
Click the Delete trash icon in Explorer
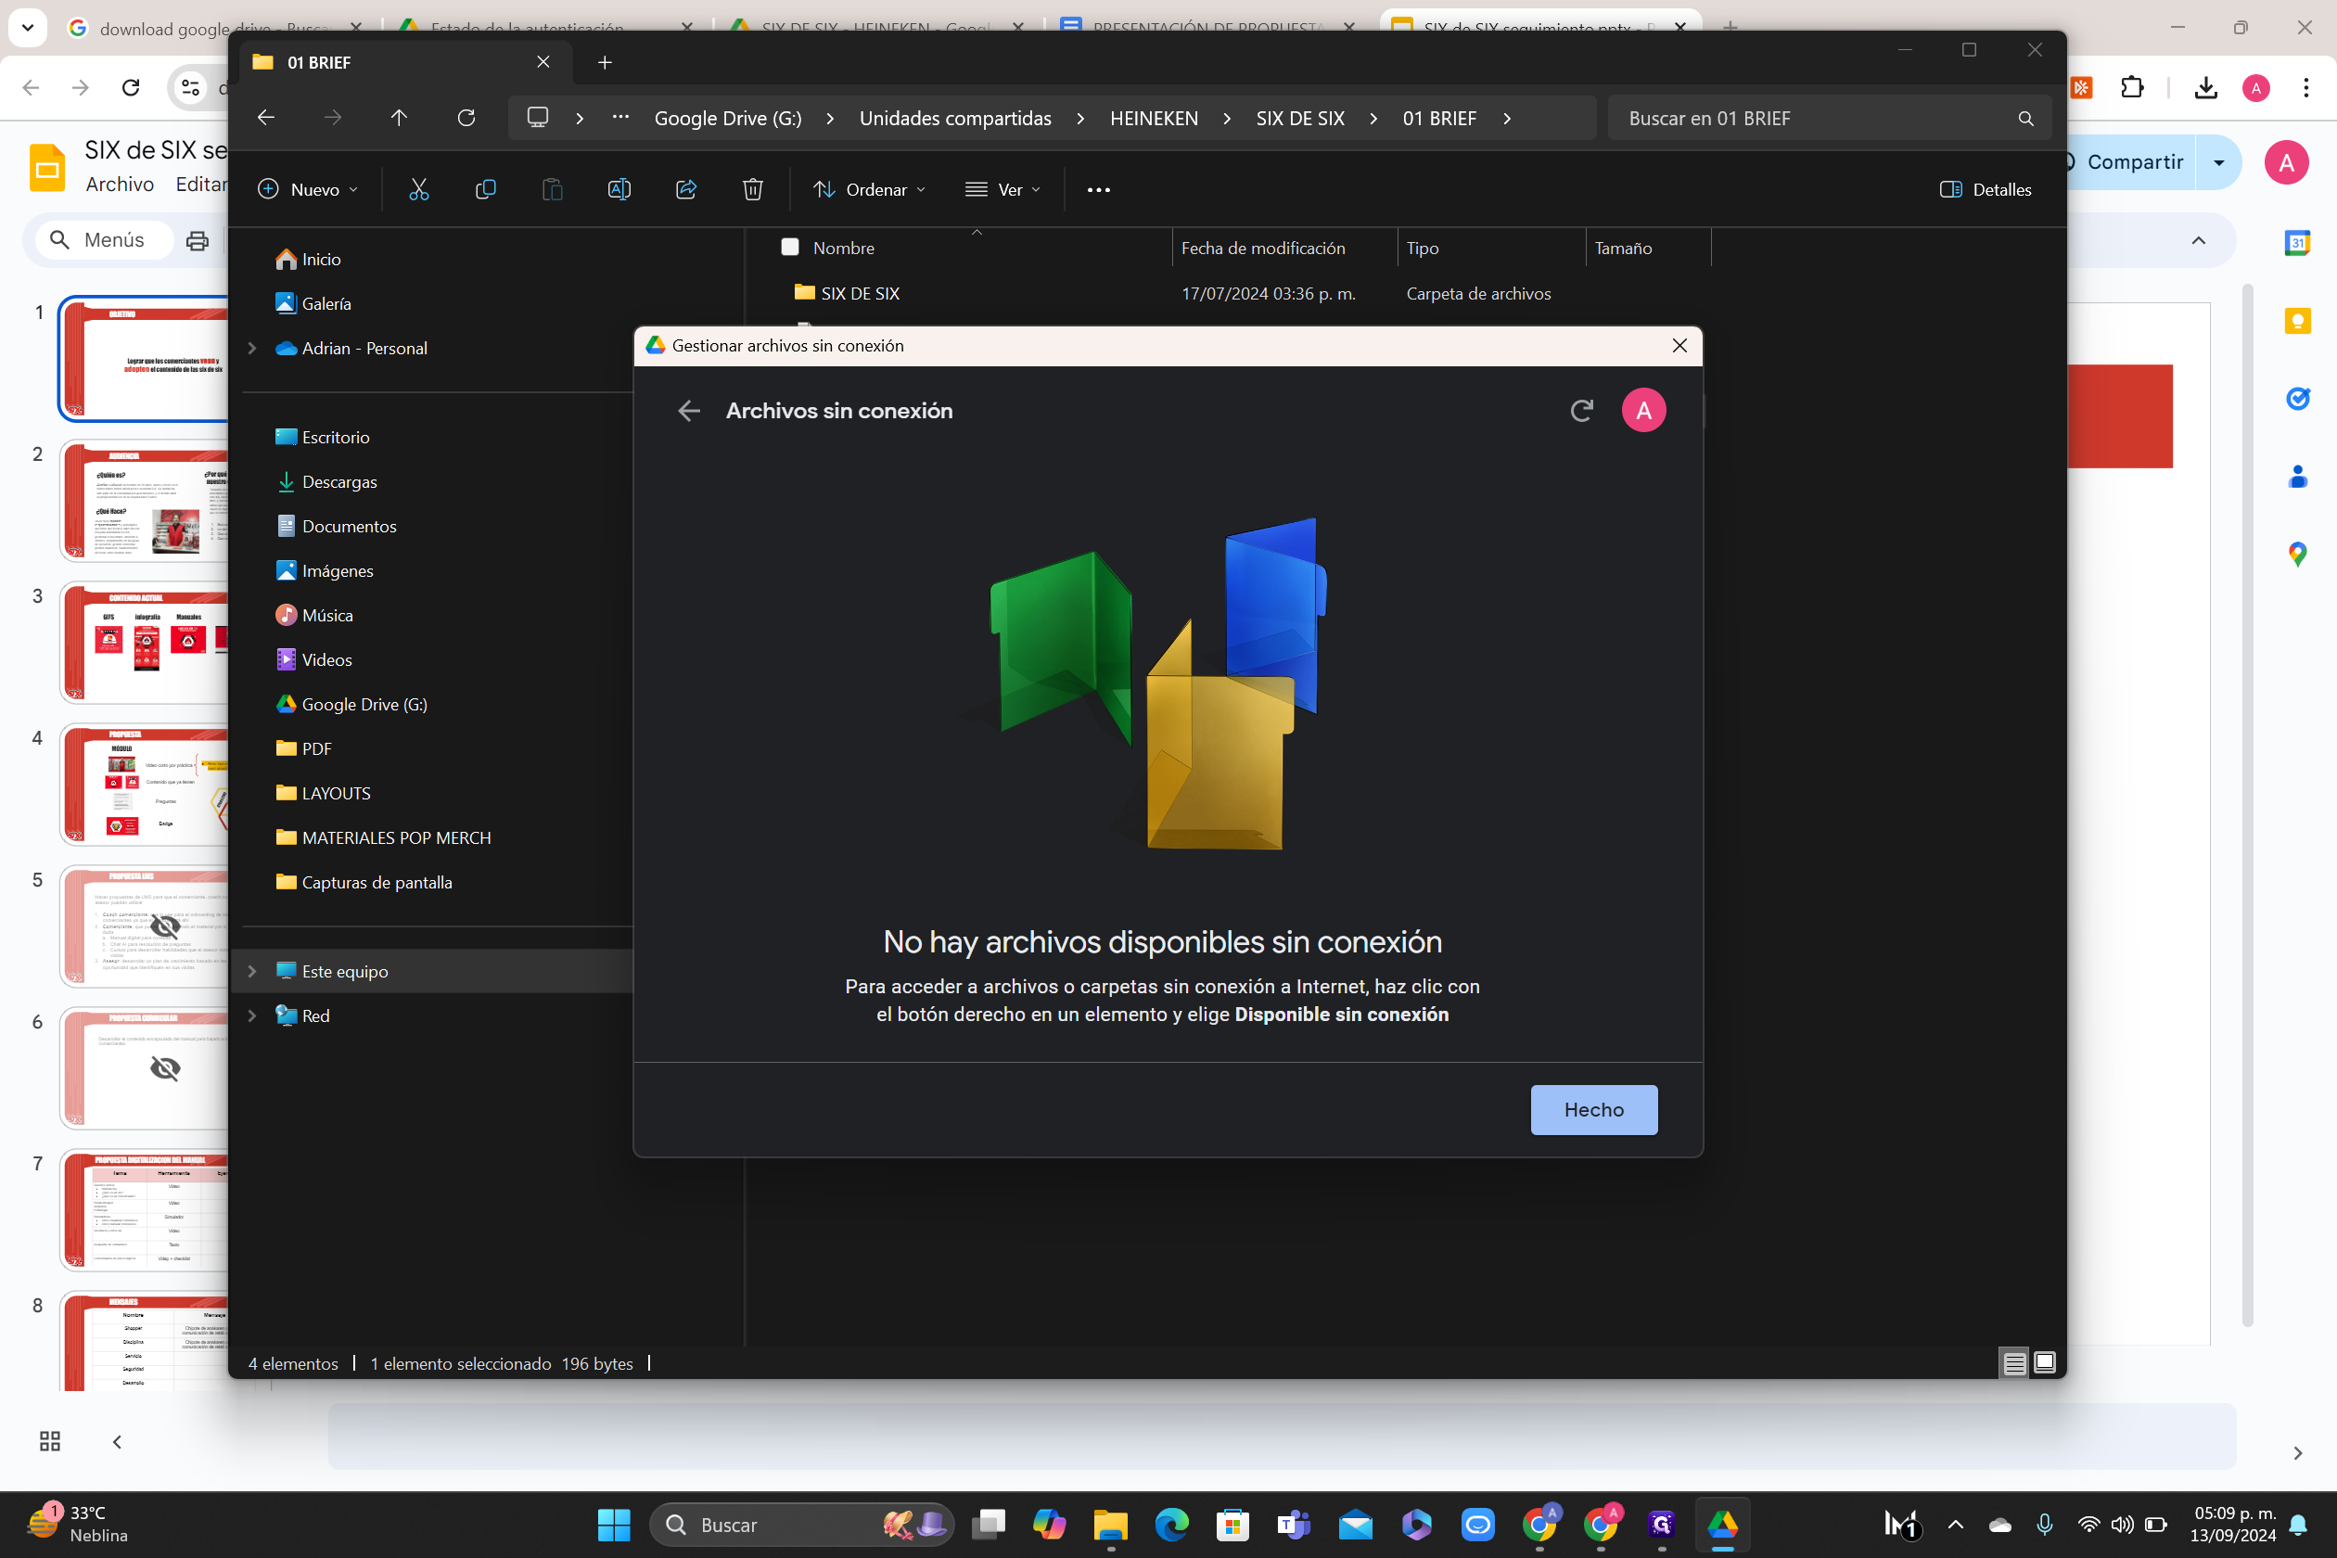pyautogui.click(x=753, y=189)
